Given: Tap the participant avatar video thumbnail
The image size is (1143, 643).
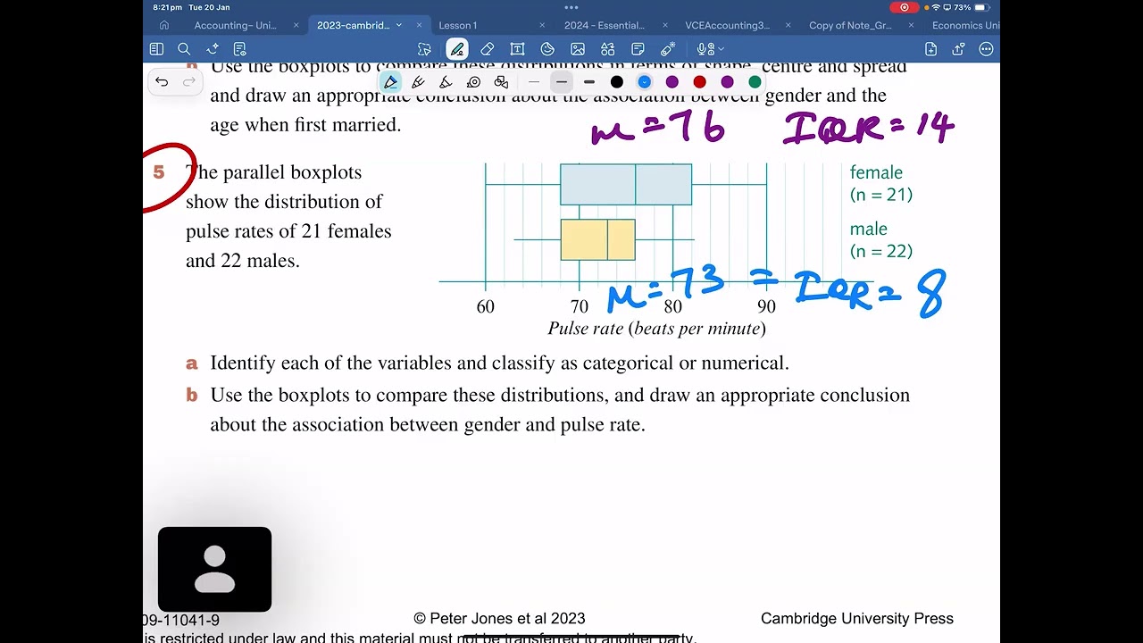Looking at the screenshot, I should 214,569.
